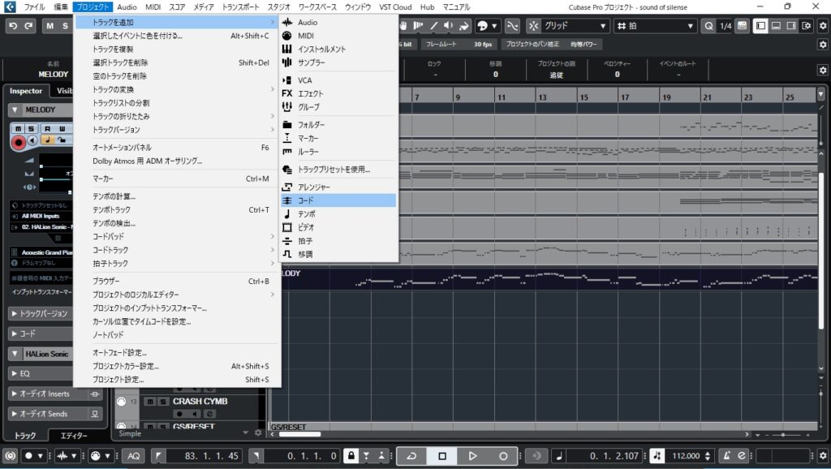Select Audio in the add track submenu
The image size is (831, 469).
(x=308, y=23)
